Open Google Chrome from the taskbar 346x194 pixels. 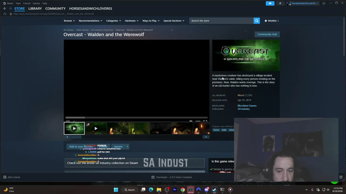pos(183,190)
